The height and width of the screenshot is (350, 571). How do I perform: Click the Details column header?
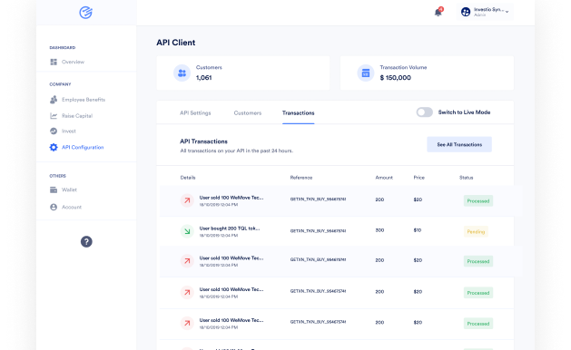tap(188, 178)
